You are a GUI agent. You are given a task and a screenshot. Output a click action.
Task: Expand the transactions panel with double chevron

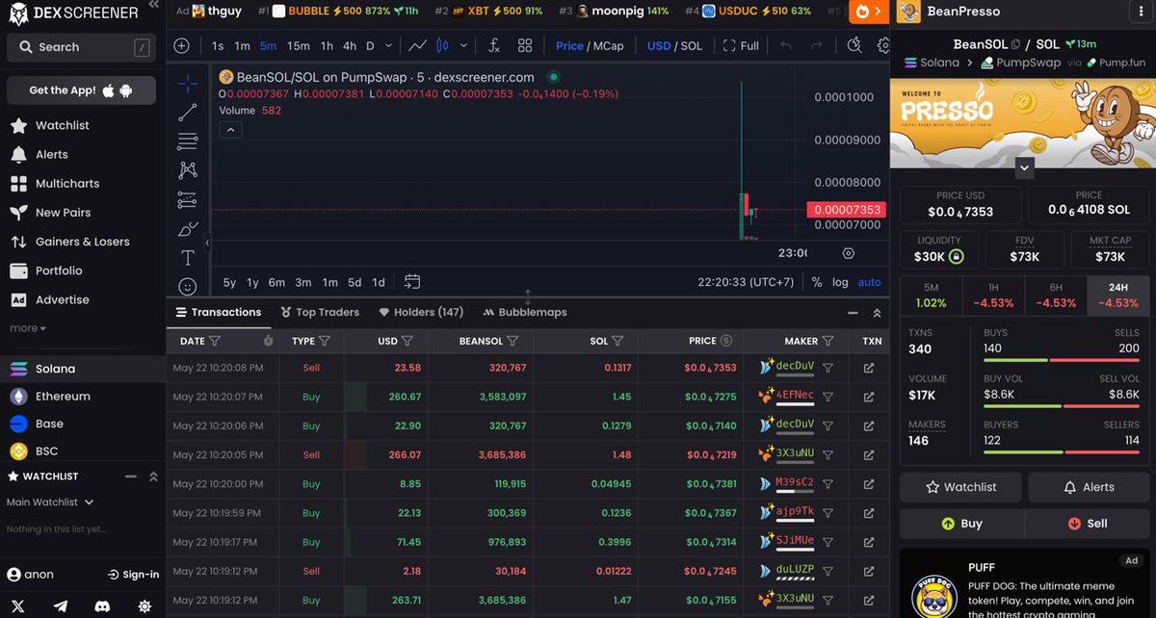(x=877, y=313)
